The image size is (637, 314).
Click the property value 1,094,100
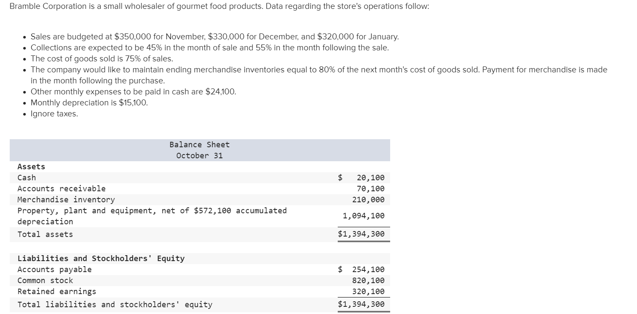click(x=364, y=216)
